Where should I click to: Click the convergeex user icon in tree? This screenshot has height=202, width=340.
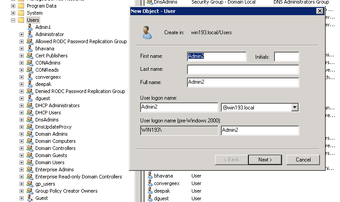(30, 77)
